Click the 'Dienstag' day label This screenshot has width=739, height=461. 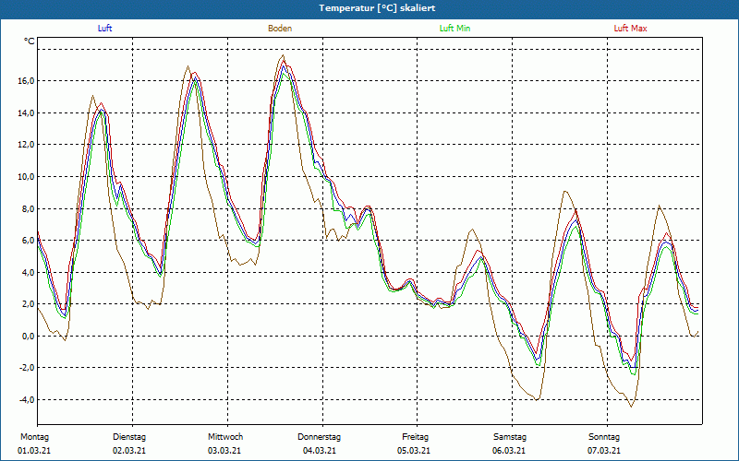click(x=129, y=437)
